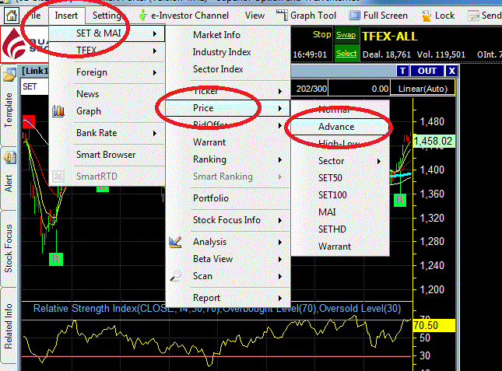Image resolution: width=502 pixels, height=371 pixels.
Task: Click the Send icon in toolbar
Action: tap(473, 16)
